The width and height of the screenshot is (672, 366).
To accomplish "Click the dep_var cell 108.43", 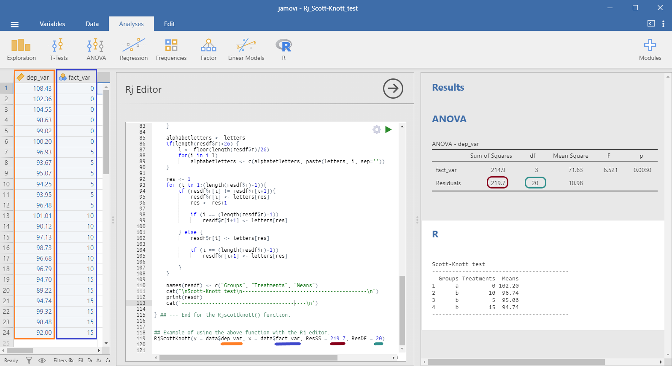I will click(34, 88).
